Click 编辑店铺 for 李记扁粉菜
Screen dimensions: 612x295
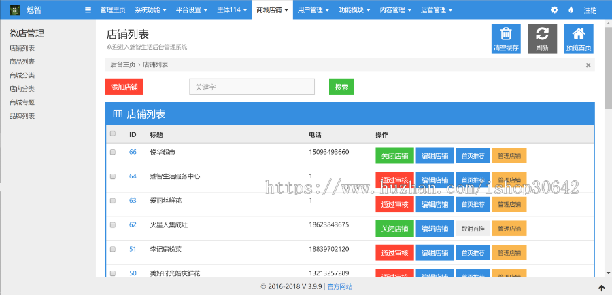(435, 252)
